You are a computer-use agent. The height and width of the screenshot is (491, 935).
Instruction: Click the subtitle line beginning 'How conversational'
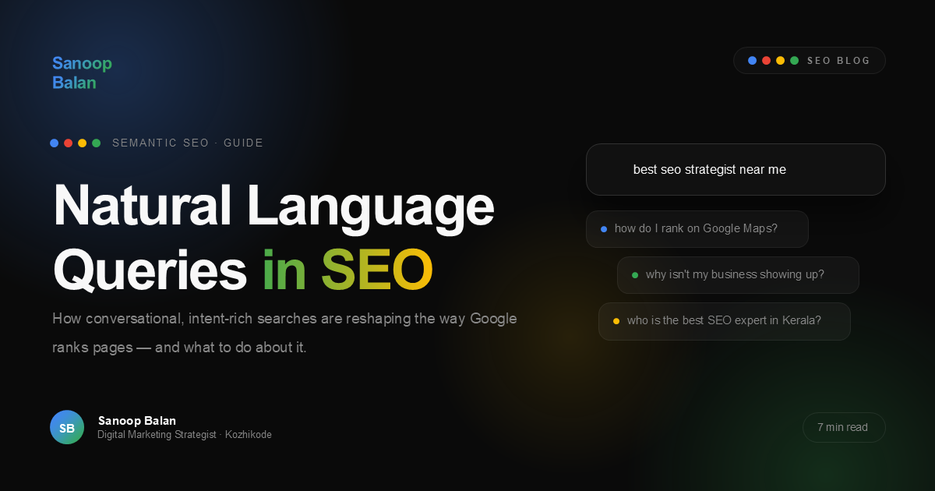(284, 319)
